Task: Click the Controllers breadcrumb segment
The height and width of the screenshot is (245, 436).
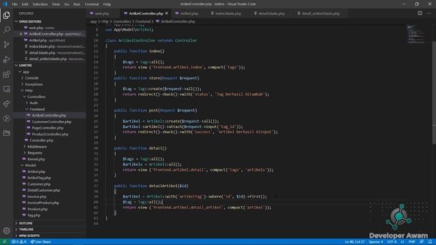Action: click(x=122, y=21)
